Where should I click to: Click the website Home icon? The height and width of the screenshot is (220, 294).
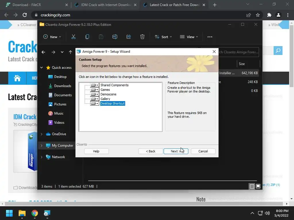click(x=17, y=78)
